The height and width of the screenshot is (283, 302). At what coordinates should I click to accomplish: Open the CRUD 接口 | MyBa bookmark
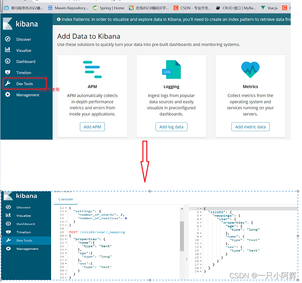[x=236, y=8]
